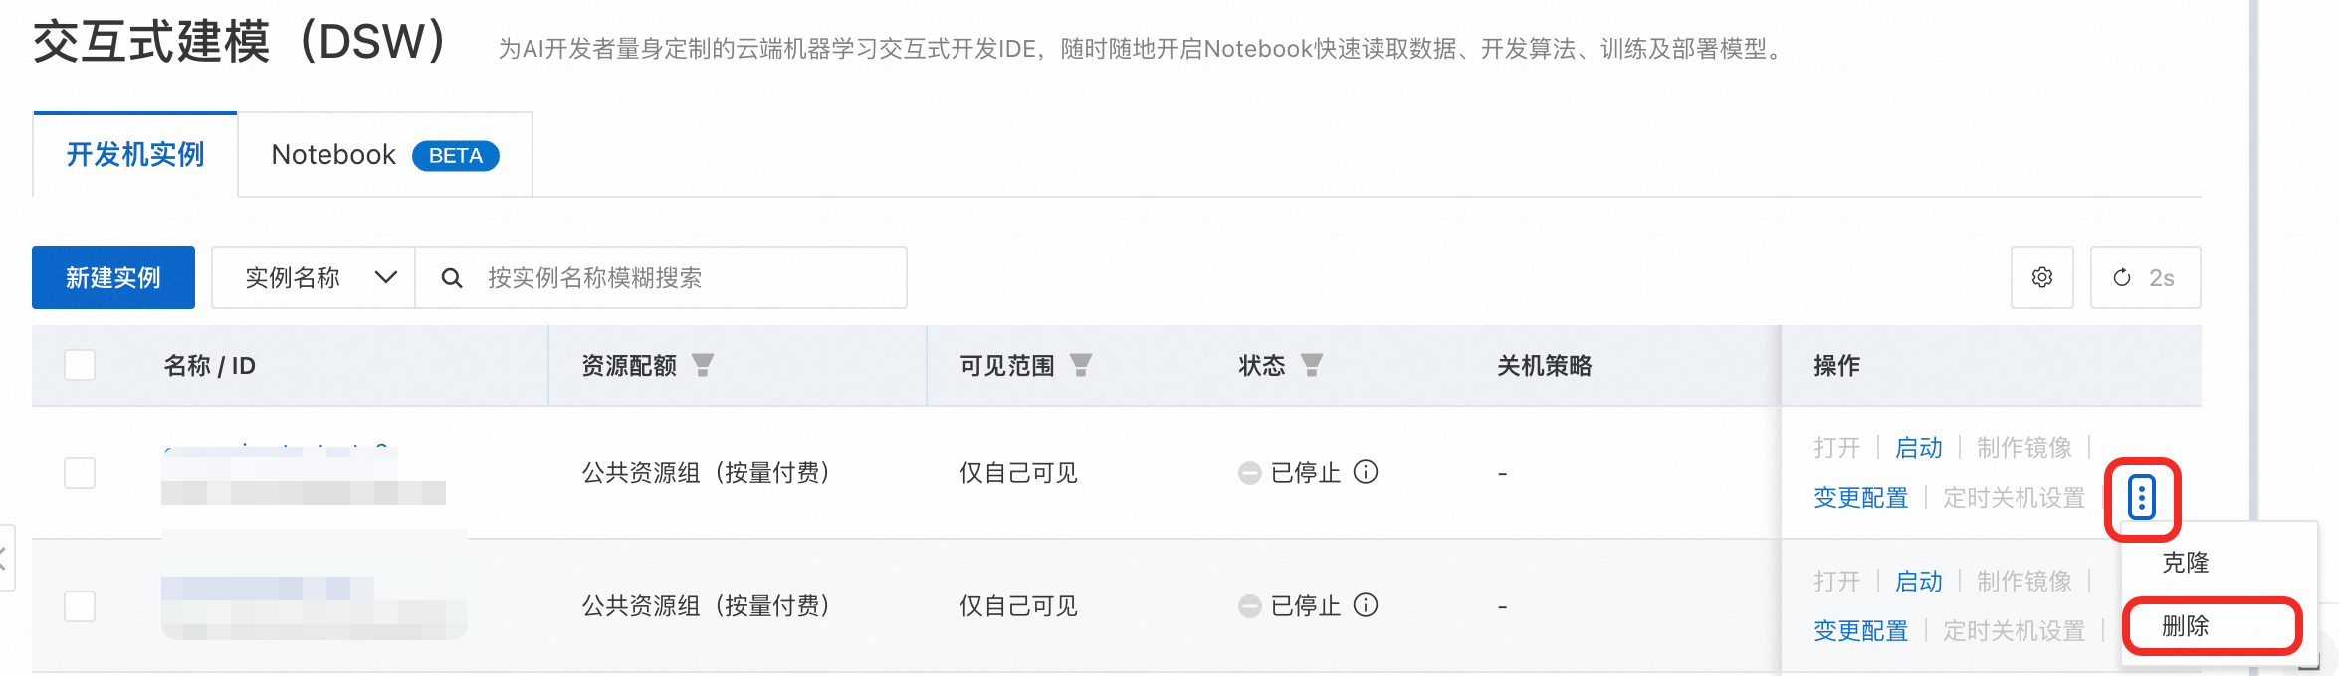Click the 新建实例 button
The width and height of the screenshot is (2339, 676).
pos(113,278)
